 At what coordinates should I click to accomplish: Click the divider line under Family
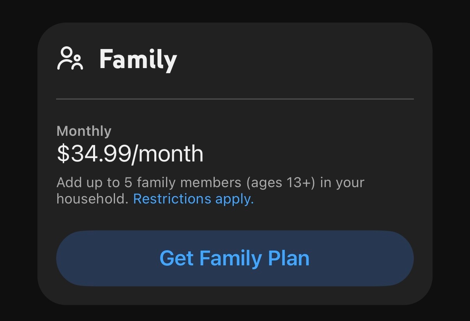[235, 99]
